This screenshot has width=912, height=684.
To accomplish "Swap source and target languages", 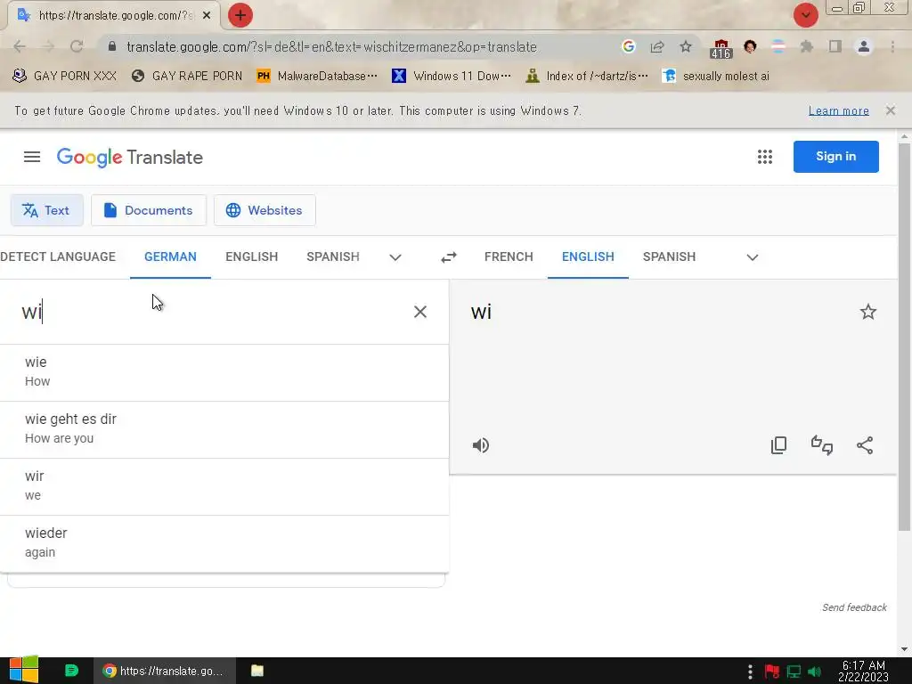I will point(449,257).
